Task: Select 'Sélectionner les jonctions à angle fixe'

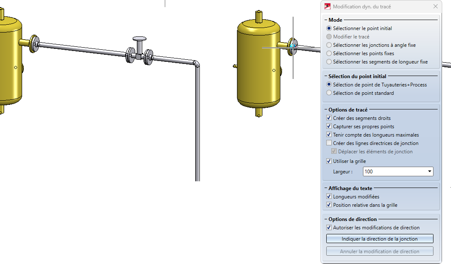Action: pos(329,45)
